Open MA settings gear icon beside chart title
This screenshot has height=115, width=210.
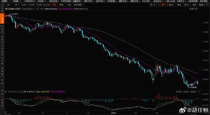click(38, 9)
